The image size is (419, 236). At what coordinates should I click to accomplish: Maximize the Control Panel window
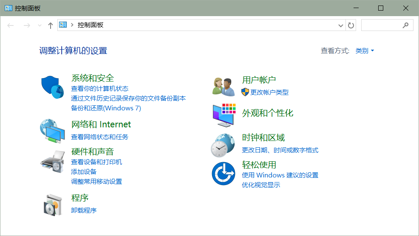(381, 8)
